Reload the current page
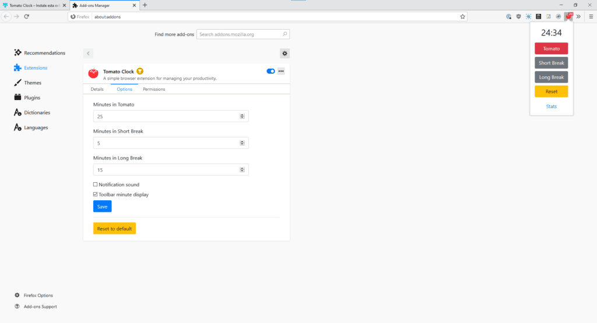597x323 pixels. (x=27, y=17)
